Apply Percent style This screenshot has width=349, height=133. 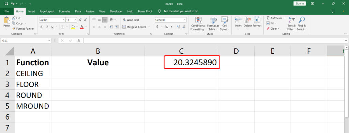tap(166, 27)
